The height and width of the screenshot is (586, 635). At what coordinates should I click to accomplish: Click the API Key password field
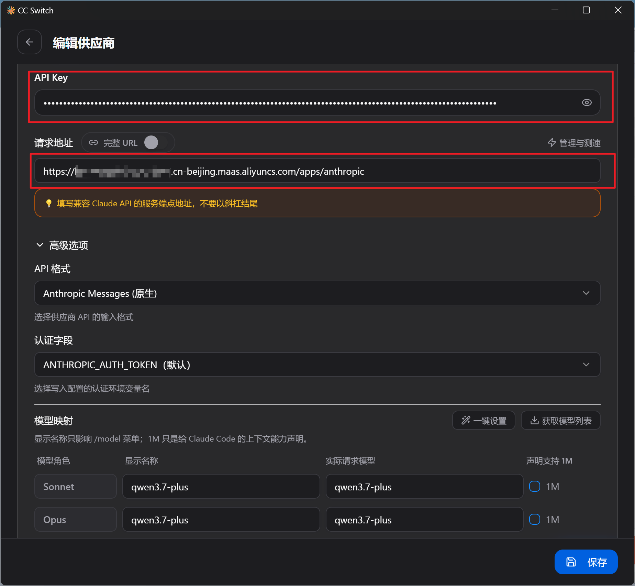(317, 102)
